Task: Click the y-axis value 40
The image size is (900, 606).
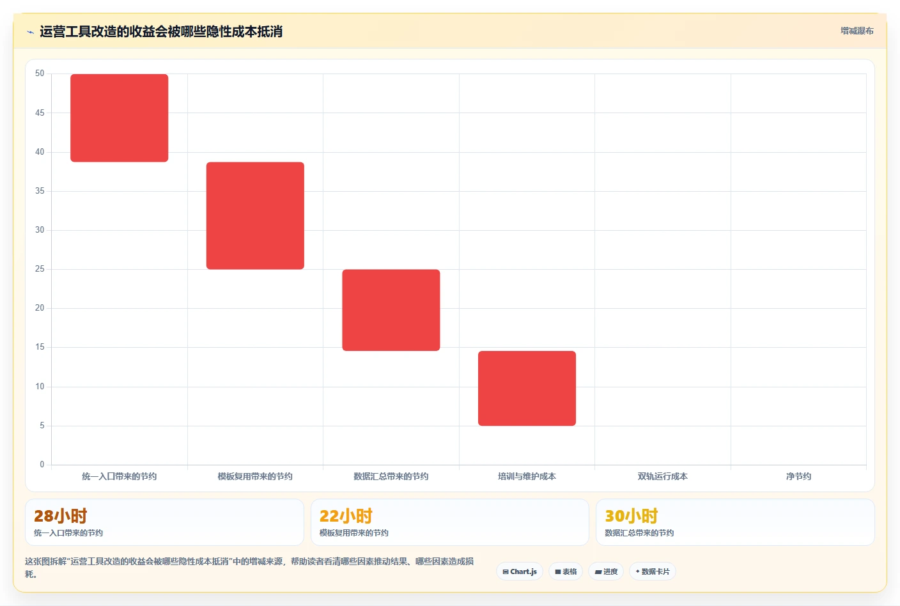Action: (40, 152)
